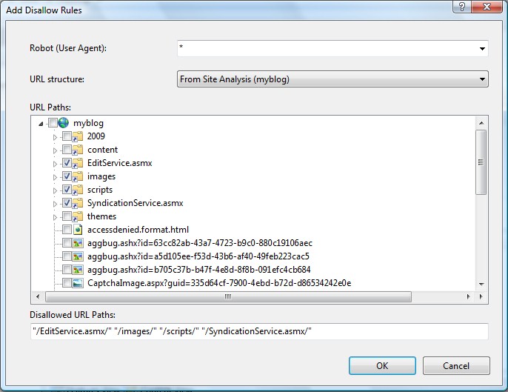This screenshot has height=392, width=508.
Task: Check the aggbug.ashx id=a5d105ee checkbox
Action: point(67,256)
